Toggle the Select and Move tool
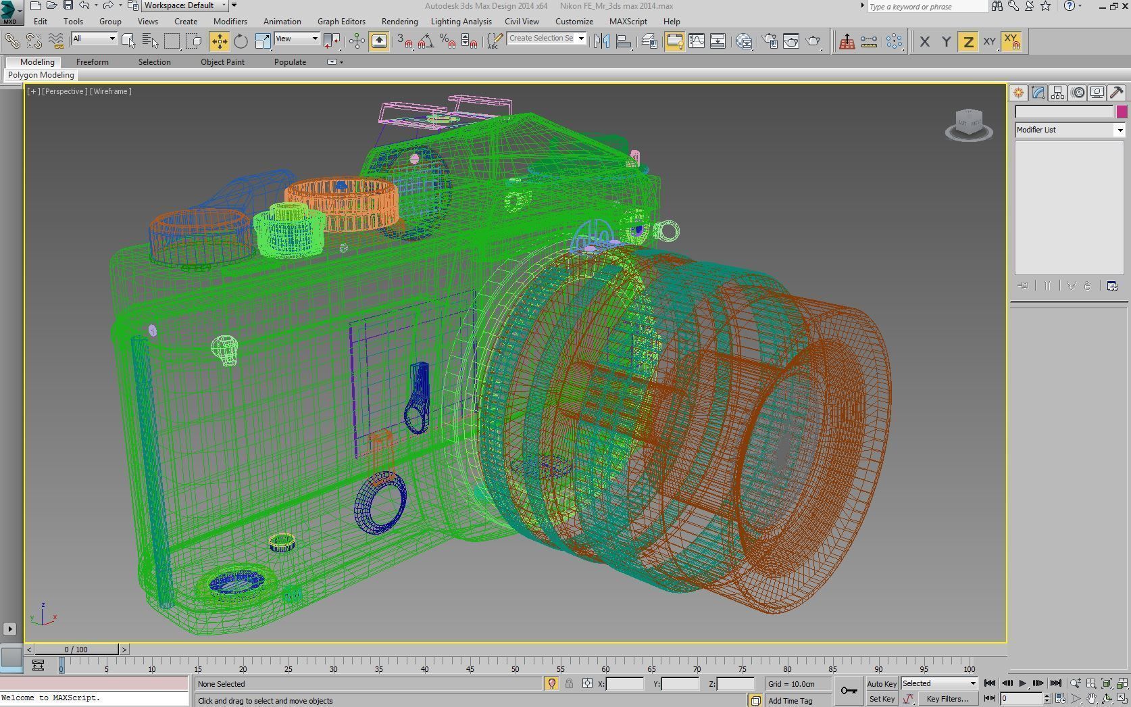1131x707 pixels. [220, 41]
